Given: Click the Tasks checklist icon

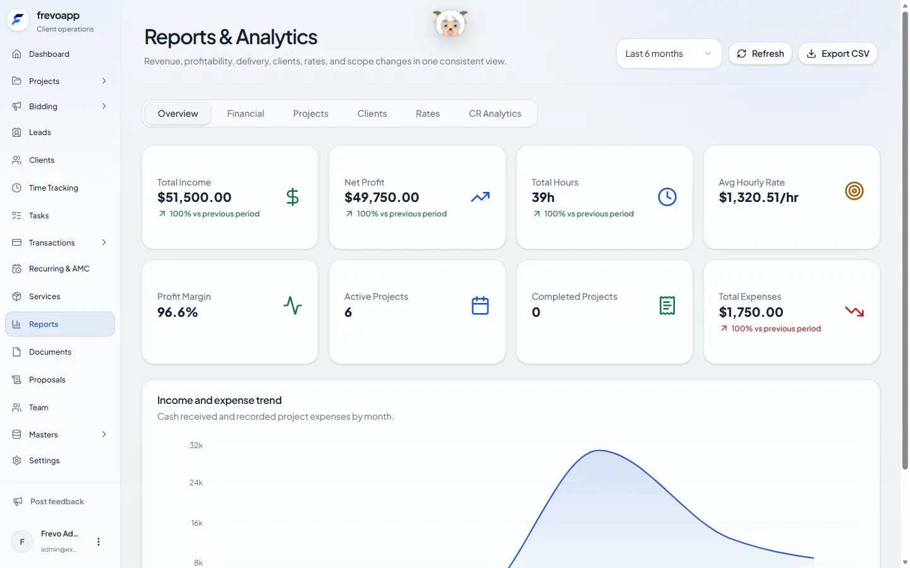Looking at the screenshot, I should [17, 216].
